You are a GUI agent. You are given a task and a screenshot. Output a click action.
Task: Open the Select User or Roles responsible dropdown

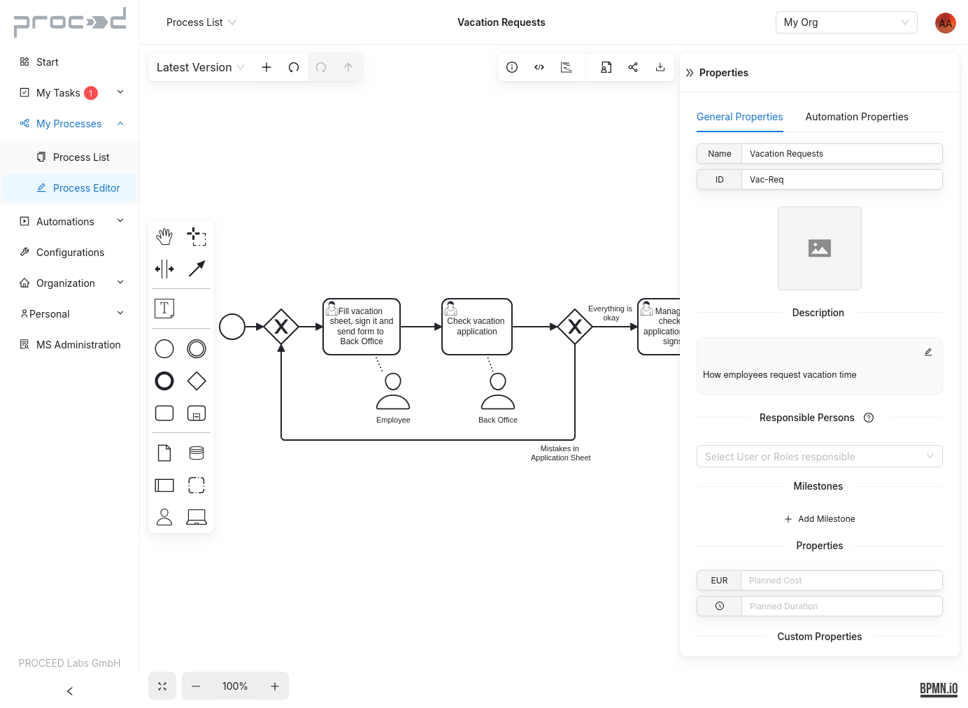(x=820, y=456)
